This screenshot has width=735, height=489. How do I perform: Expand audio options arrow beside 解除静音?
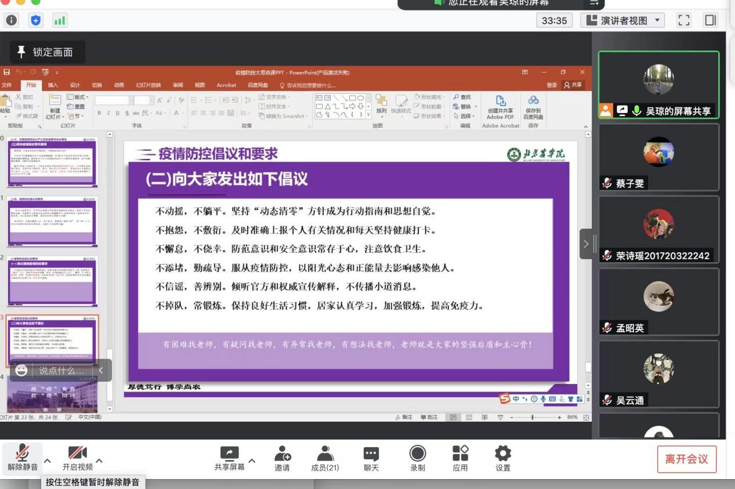48,461
